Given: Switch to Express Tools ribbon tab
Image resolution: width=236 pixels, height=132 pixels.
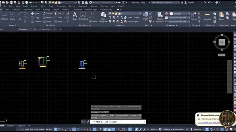Looking at the screenshot, I should tap(106, 10).
